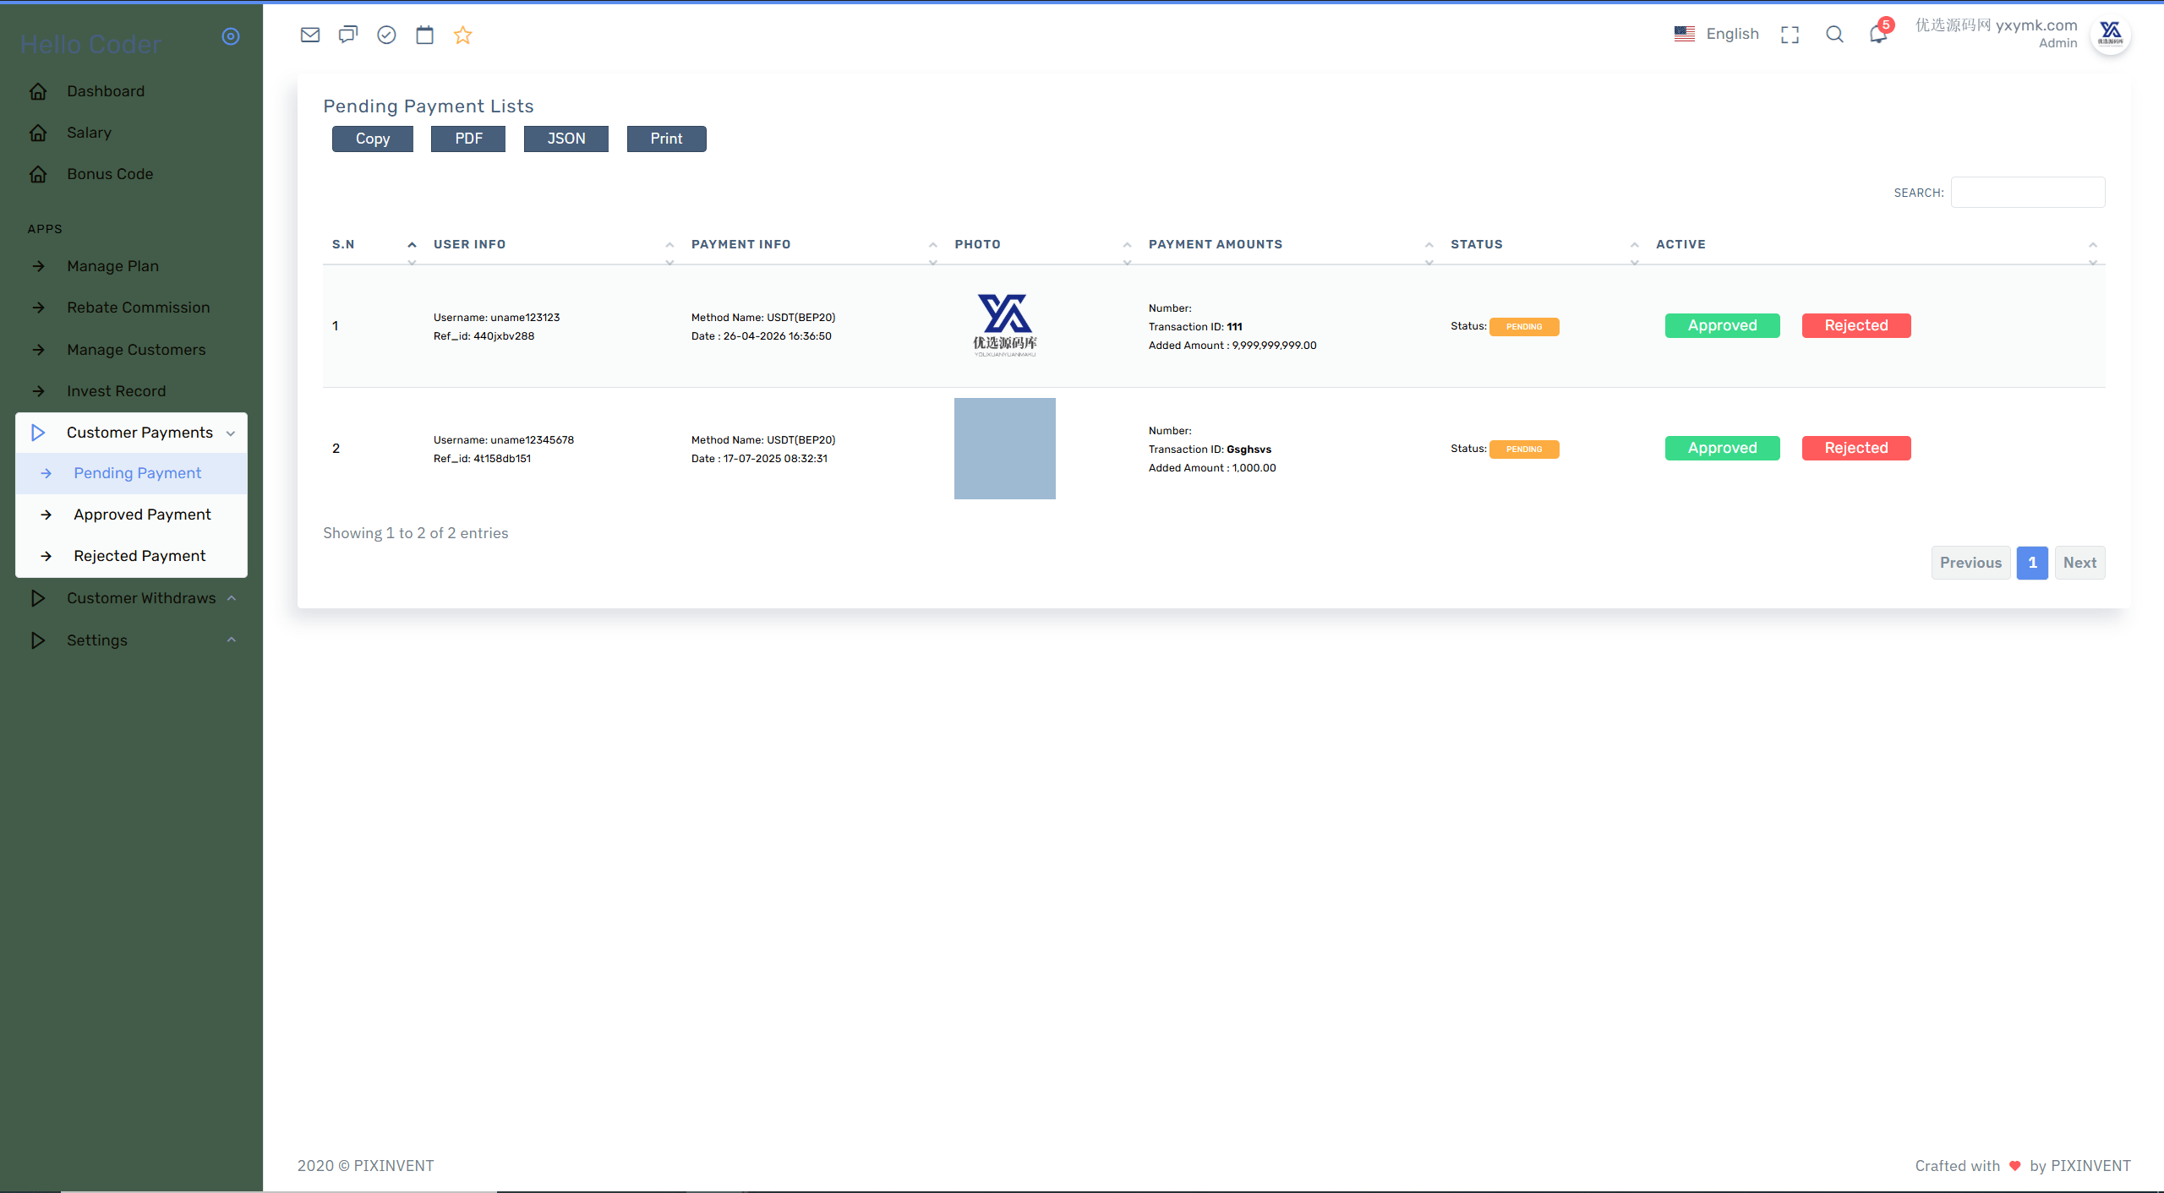Click arrow icon beside Rebate Commission

pyautogui.click(x=38, y=308)
